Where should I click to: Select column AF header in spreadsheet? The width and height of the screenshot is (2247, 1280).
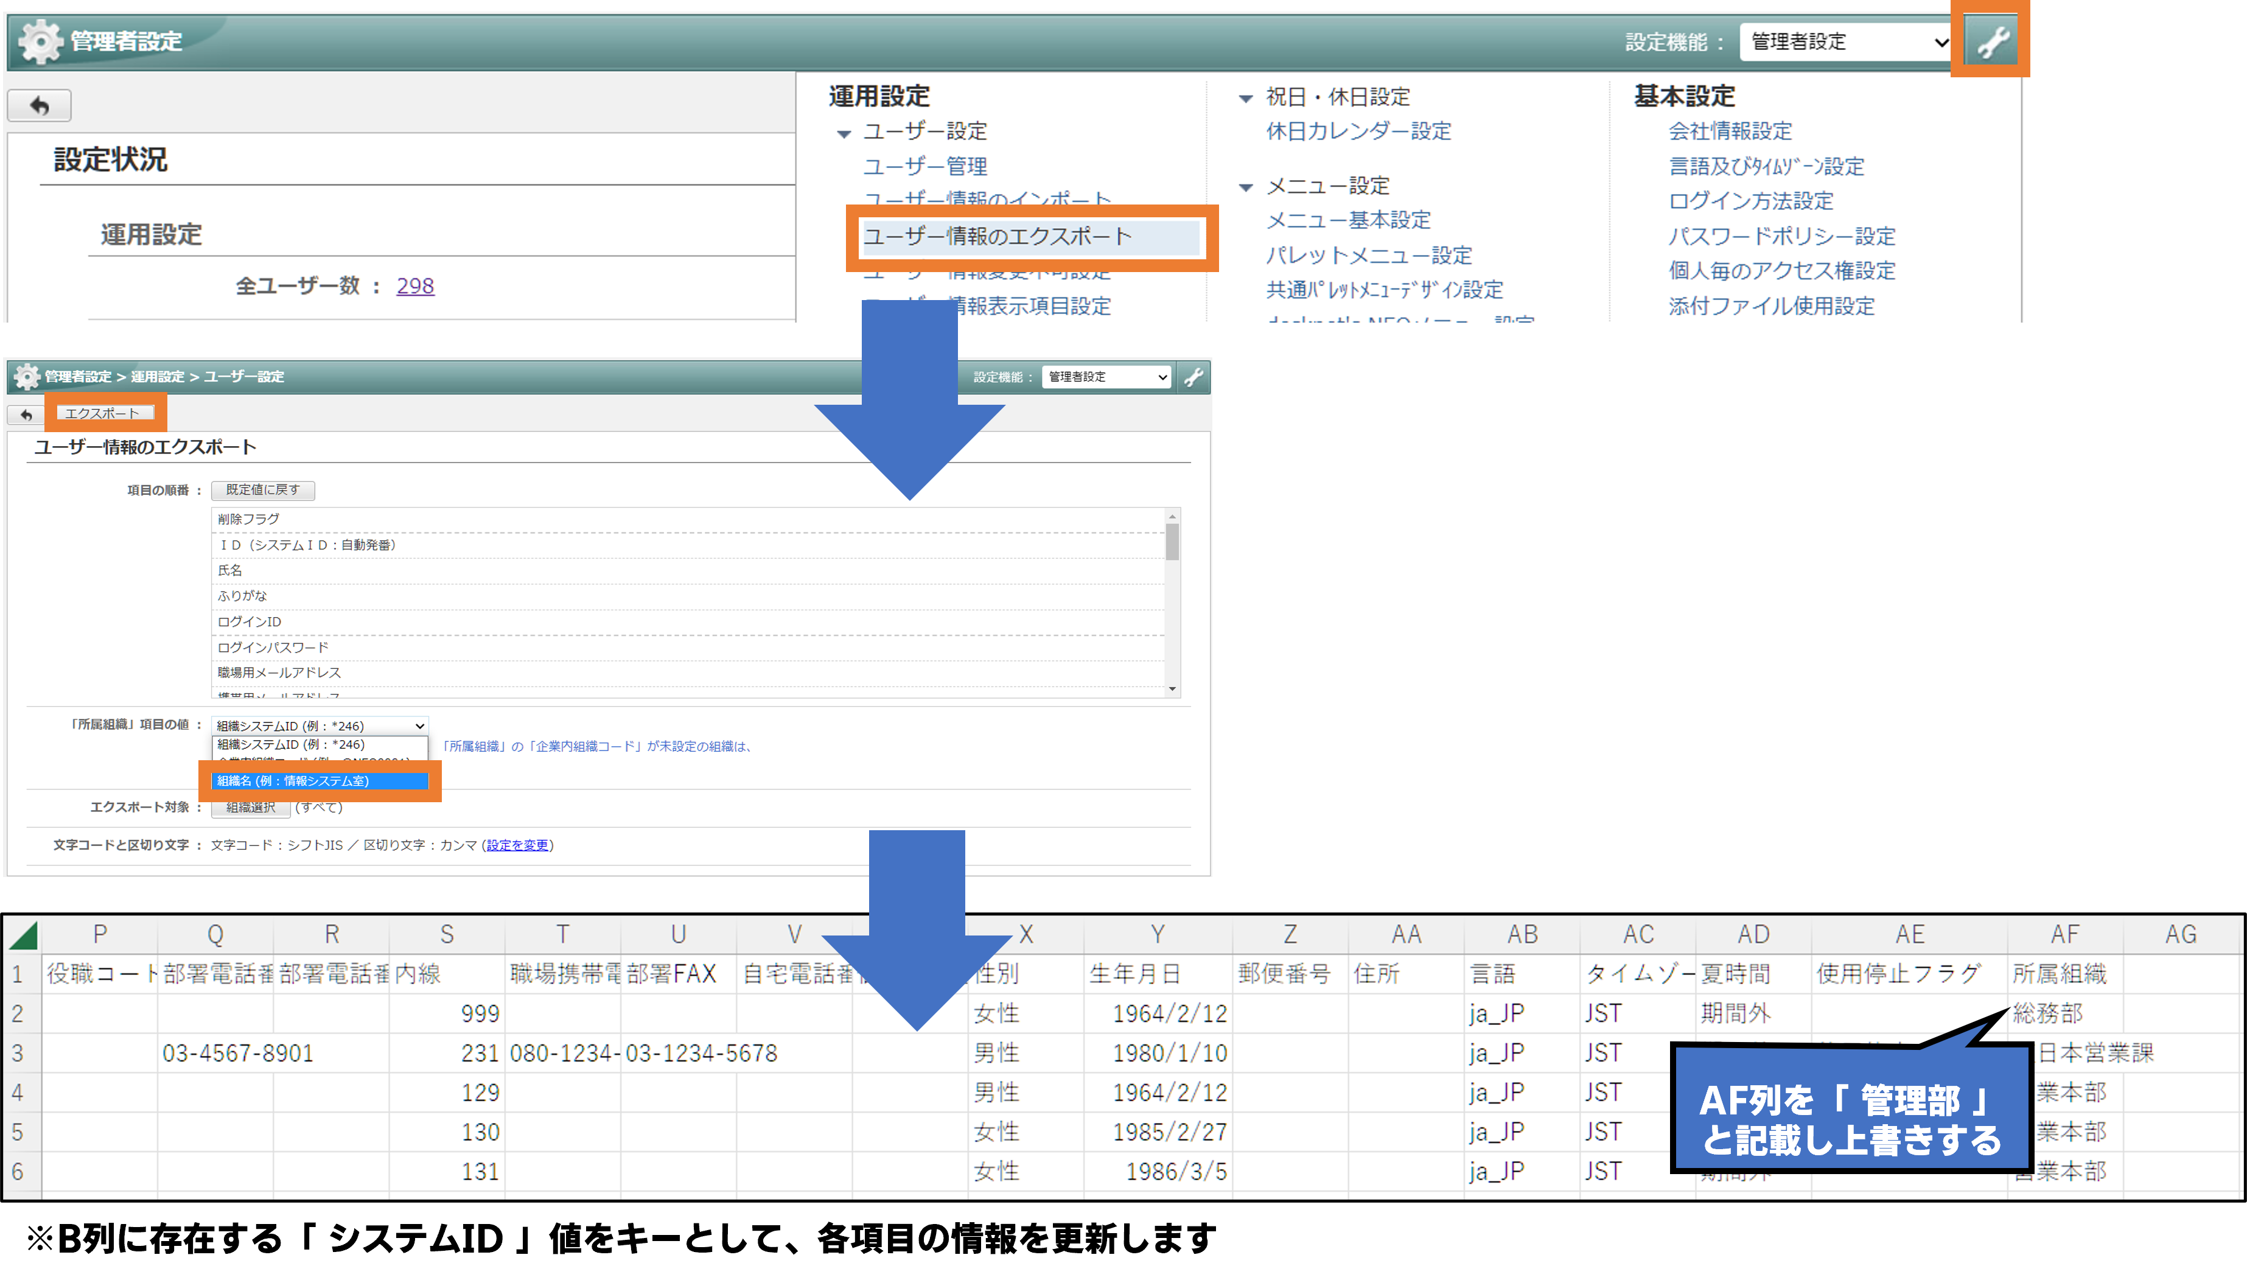tap(2064, 934)
